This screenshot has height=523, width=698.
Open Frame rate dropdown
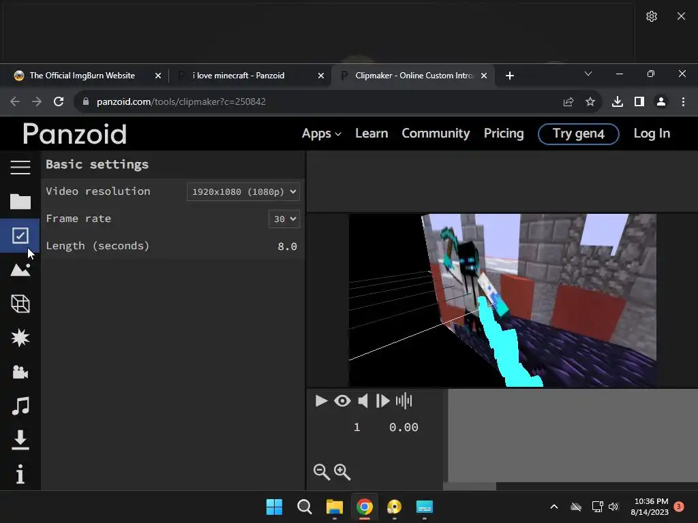click(x=284, y=219)
